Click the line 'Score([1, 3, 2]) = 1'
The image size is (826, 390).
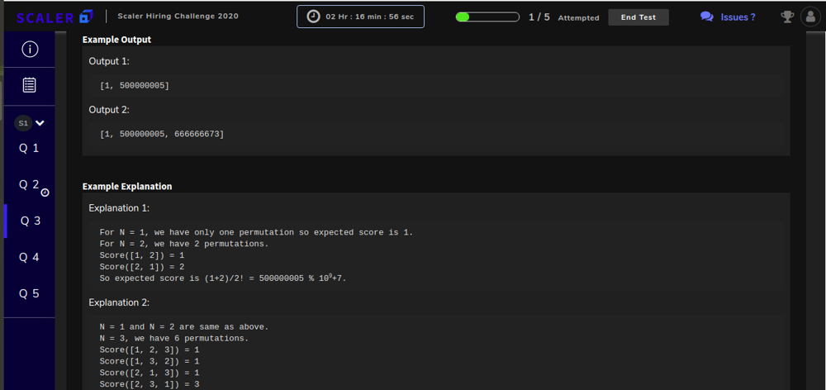(149, 362)
